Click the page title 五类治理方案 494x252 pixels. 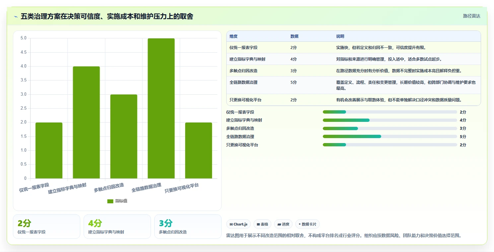click(107, 16)
